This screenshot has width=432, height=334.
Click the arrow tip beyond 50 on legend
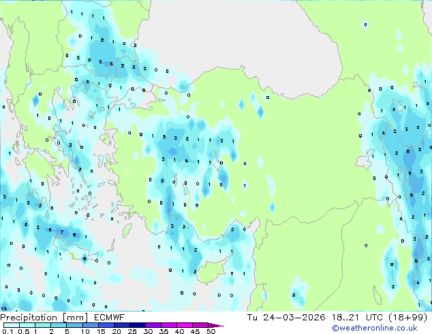point(216,325)
